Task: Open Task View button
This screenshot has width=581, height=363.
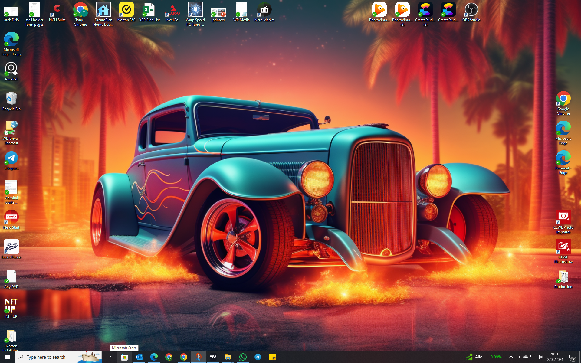Action: (x=109, y=357)
